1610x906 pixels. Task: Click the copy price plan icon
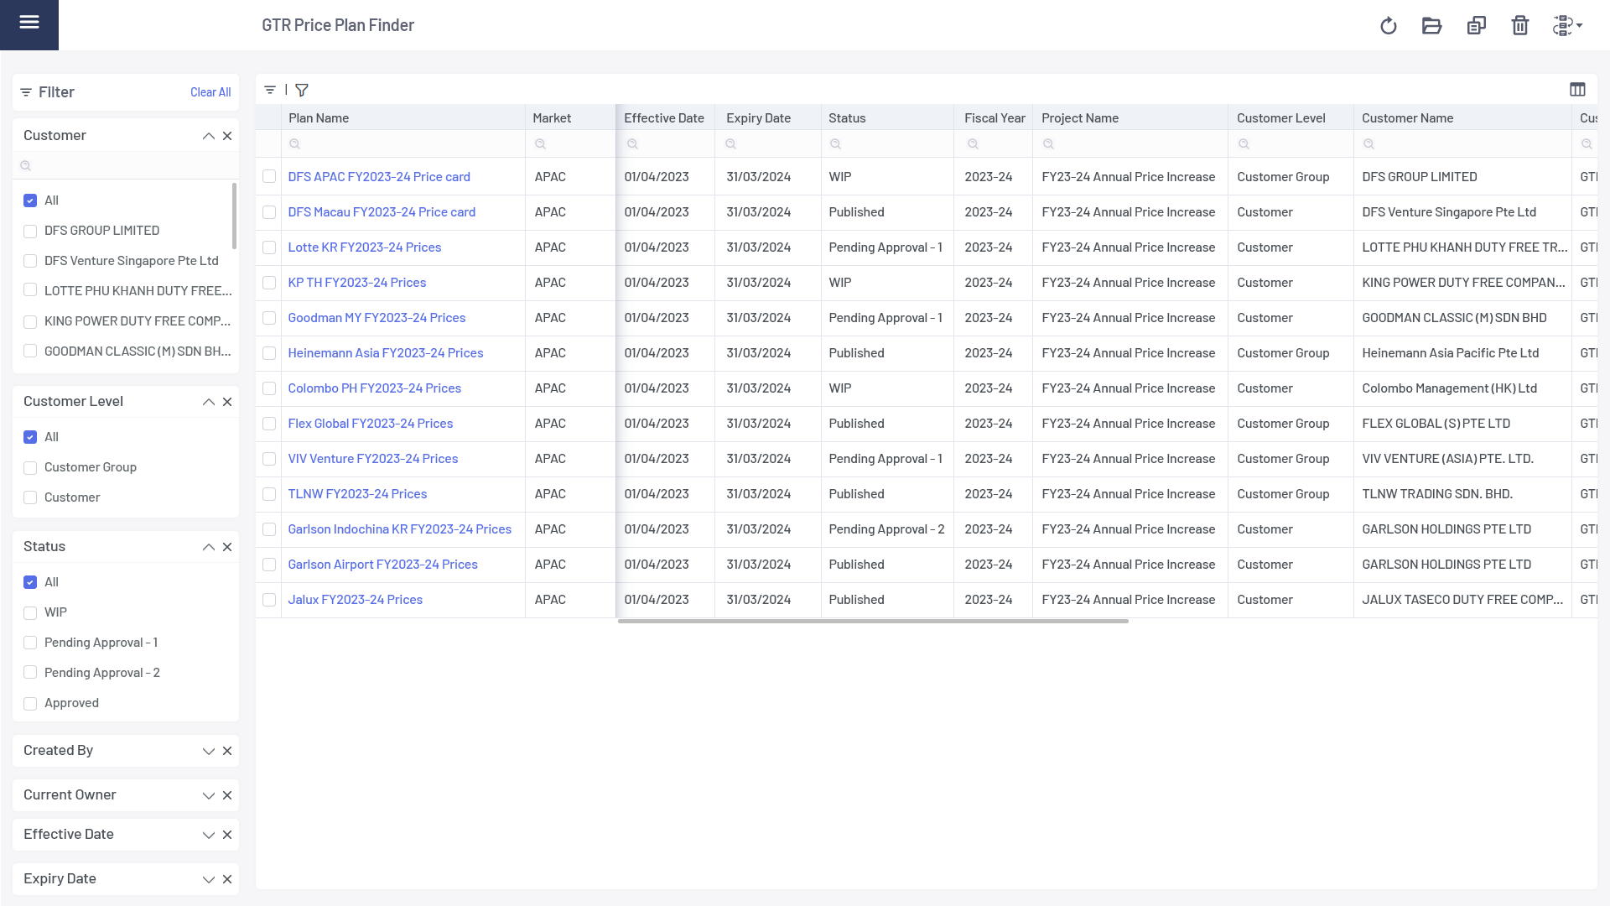tap(1476, 26)
